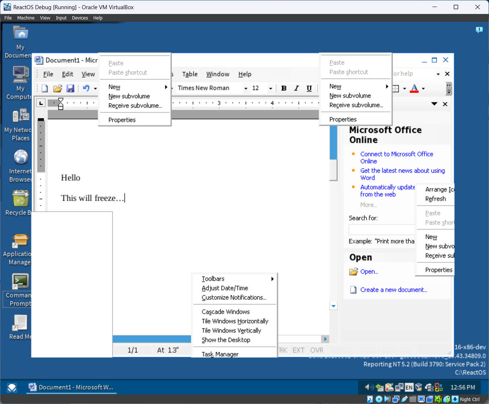The width and height of the screenshot is (489, 404).
Task: Click the vertical scrollbar down arrow in Word
Action: click(x=334, y=306)
